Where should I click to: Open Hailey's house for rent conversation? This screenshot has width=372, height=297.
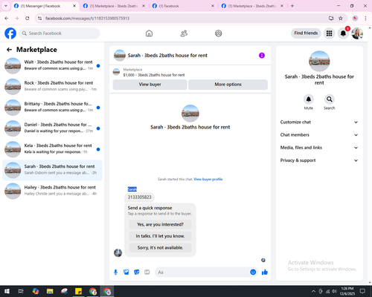tap(52, 191)
